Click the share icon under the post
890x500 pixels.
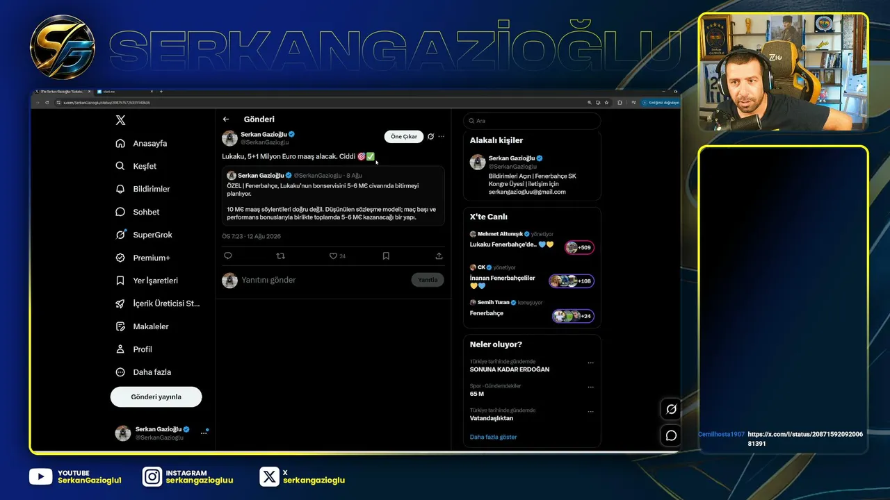[439, 256]
